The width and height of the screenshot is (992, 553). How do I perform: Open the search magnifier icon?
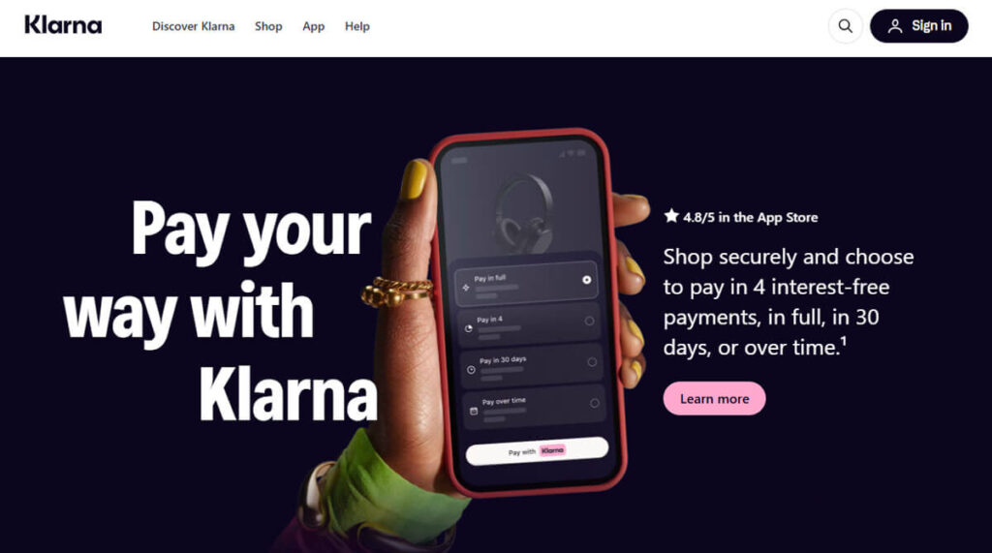pos(845,26)
